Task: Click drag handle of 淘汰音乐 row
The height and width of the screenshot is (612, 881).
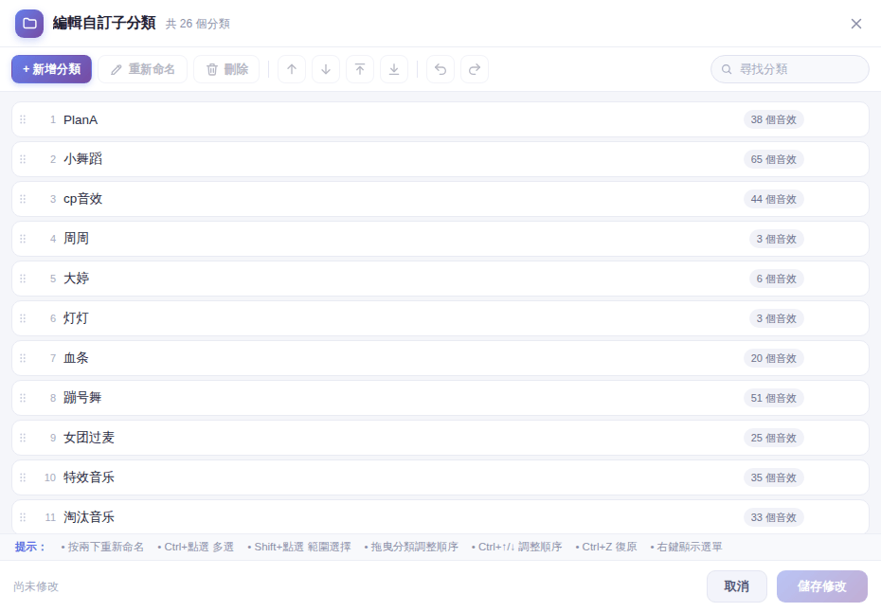Action: [23, 517]
